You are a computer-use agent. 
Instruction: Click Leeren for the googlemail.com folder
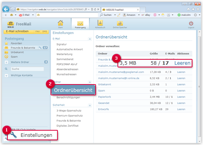(181, 72)
